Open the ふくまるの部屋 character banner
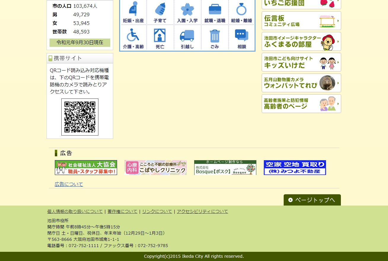Viewport: 388px width, 261px height. click(x=301, y=42)
